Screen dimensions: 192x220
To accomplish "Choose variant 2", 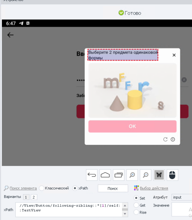I will pos(34,197).
